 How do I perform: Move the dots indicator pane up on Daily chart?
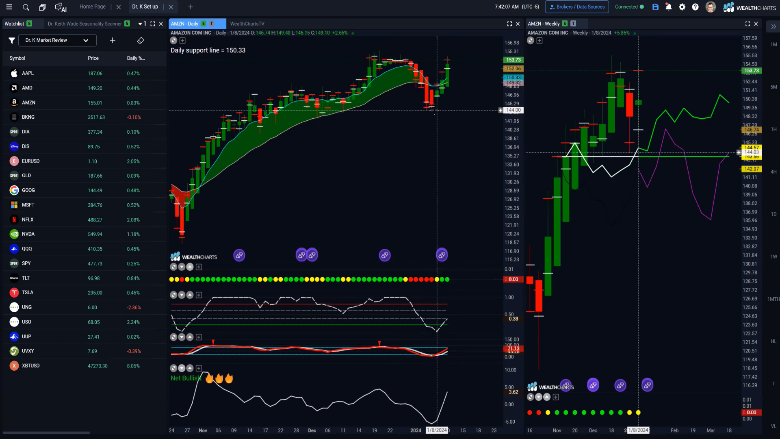click(x=190, y=267)
